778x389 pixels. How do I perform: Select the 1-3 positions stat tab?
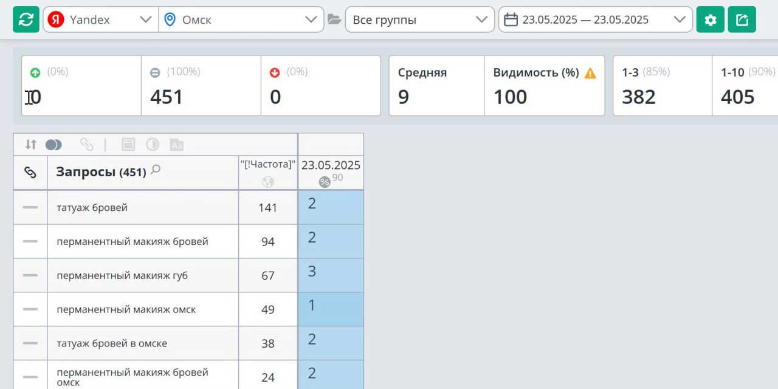coord(661,86)
